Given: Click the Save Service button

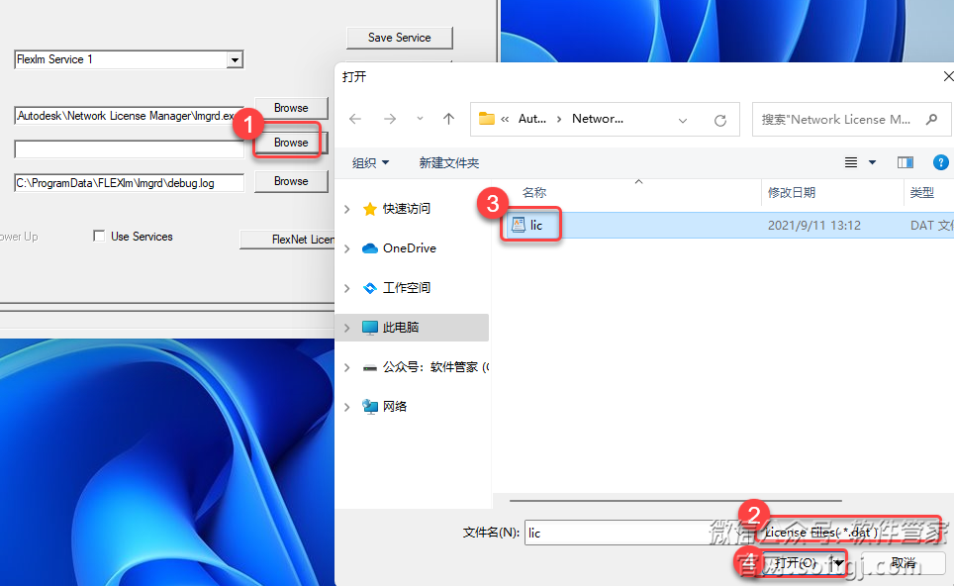Looking at the screenshot, I should click(399, 38).
